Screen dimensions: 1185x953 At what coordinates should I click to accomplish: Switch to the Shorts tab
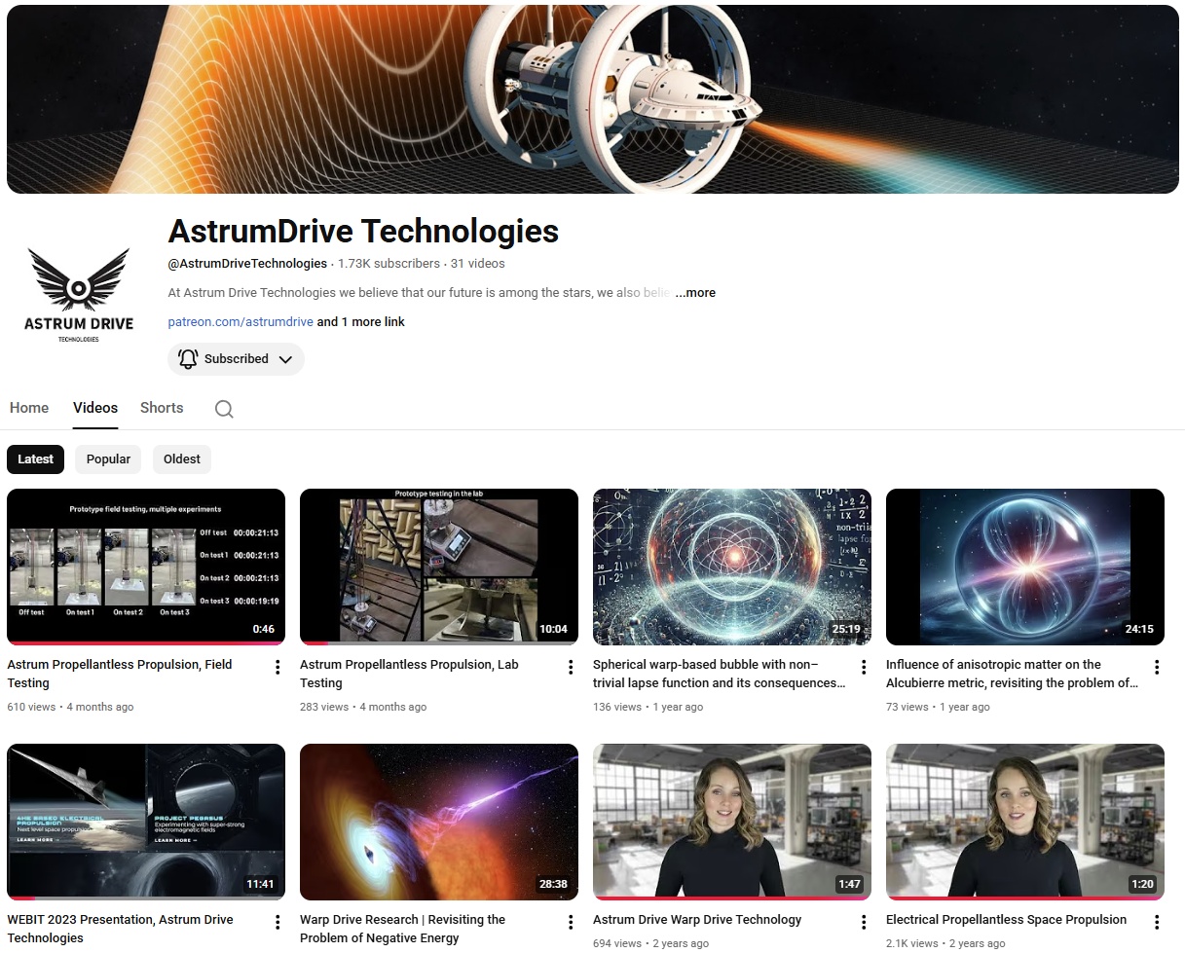(x=161, y=408)
